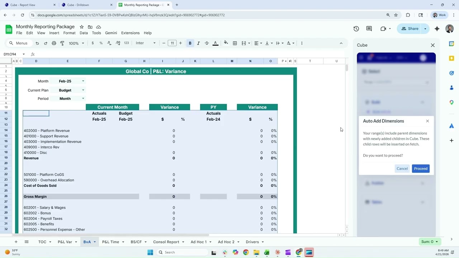Screen dimensions: 459x258
Task: Open the fill color picker
Action: coord(226,43)
